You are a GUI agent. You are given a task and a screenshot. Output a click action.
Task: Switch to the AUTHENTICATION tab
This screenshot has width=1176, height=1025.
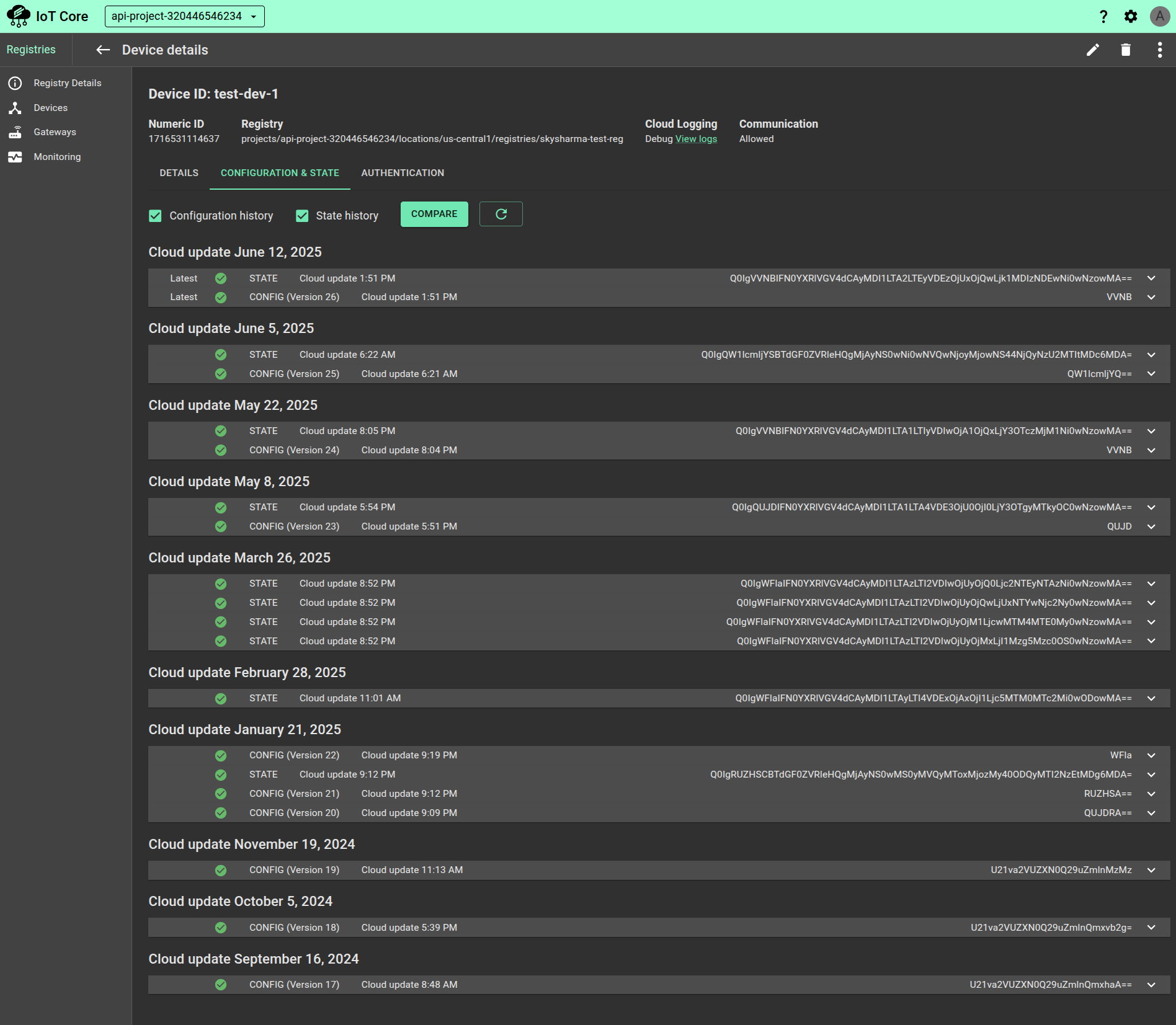[x=403, y=173]
